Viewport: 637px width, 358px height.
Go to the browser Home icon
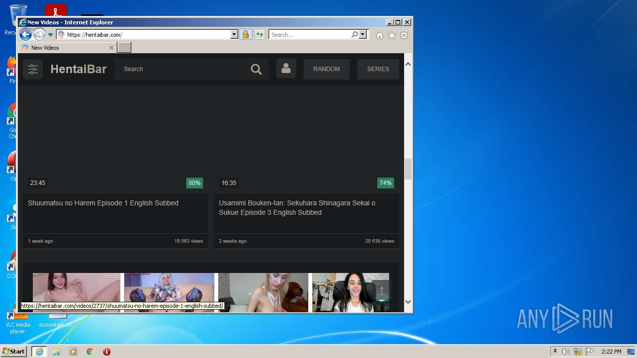(x=380, y=35)
